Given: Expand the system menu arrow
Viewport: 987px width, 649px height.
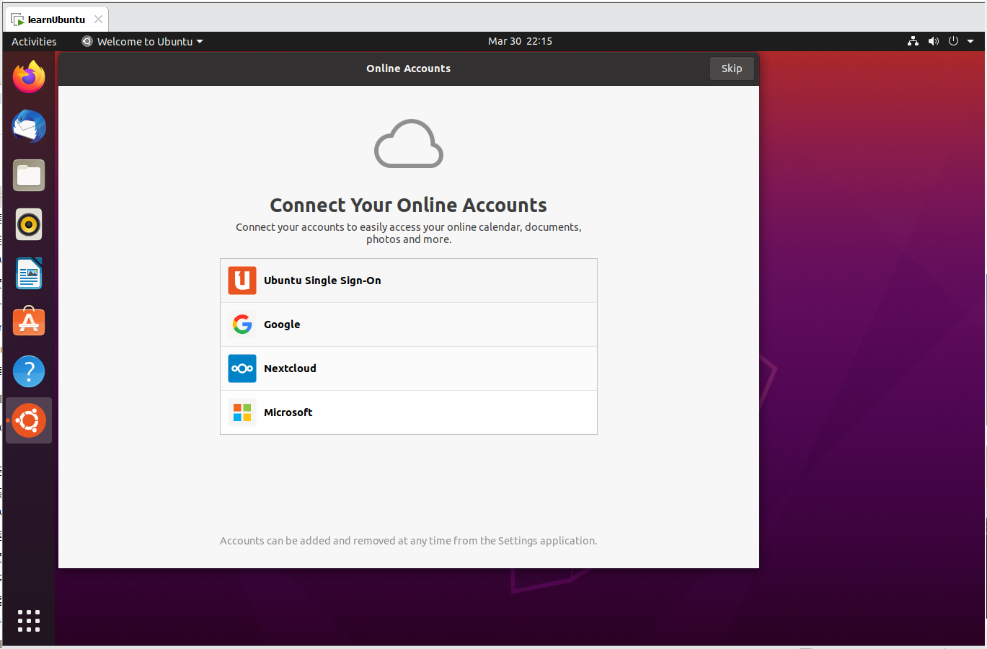Looking at the screenshot, I should pyautogui.click(x=971, y=42).
